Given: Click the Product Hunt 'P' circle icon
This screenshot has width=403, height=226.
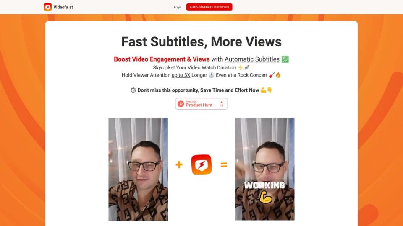Looking at the screenshot, I should (181, 104).
